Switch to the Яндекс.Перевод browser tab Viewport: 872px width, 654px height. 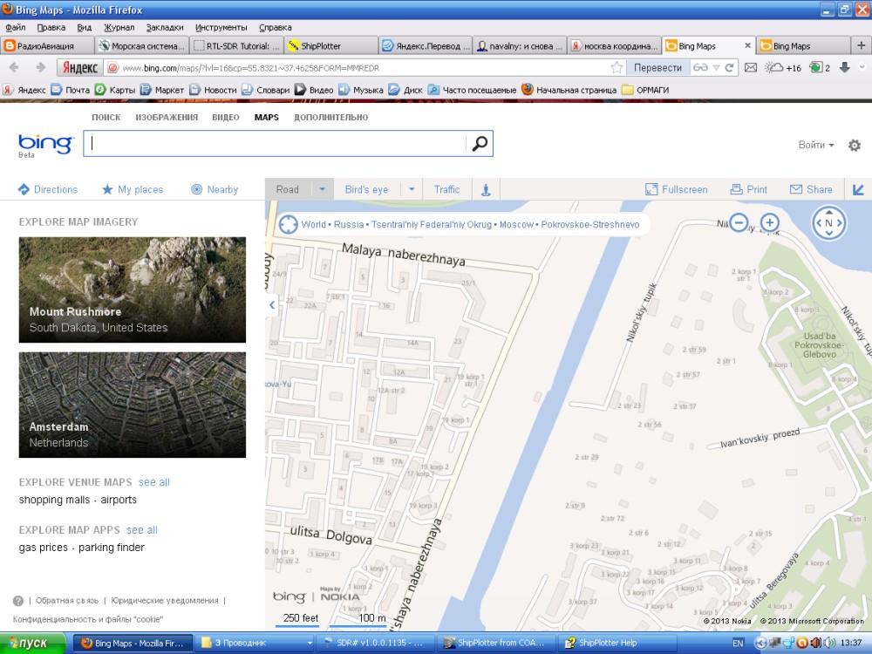(x=425, y=45)
